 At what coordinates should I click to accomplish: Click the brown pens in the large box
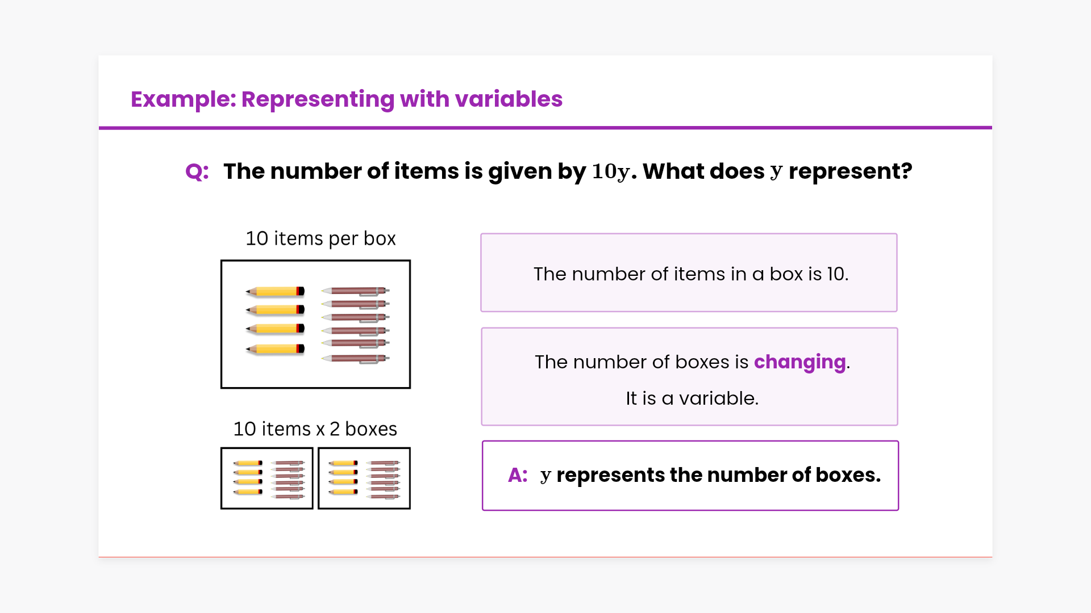(356, 324)
